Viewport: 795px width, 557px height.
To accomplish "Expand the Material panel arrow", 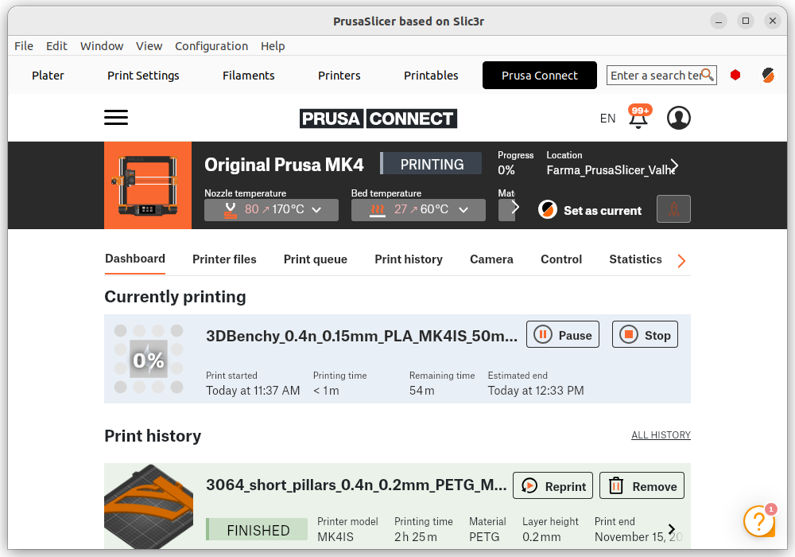I will point(515,207).
